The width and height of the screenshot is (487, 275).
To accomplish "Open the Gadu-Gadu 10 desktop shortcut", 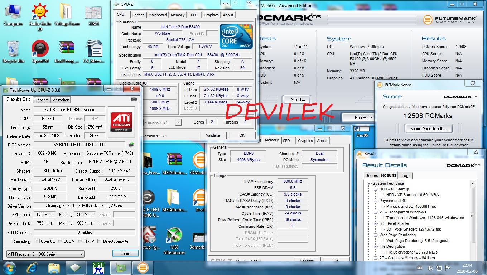I will 40,16.
